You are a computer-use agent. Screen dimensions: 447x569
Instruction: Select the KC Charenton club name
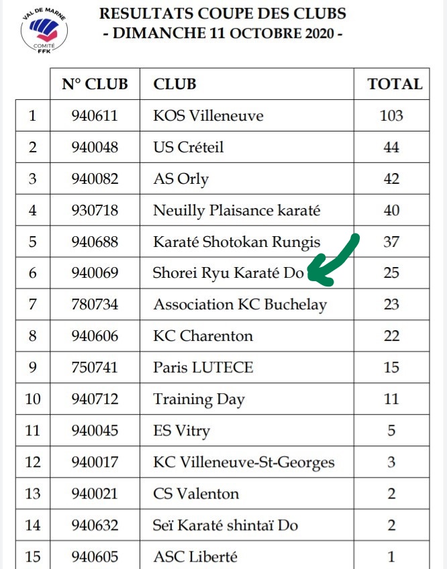pyautogui.click(x=203, y=336)
